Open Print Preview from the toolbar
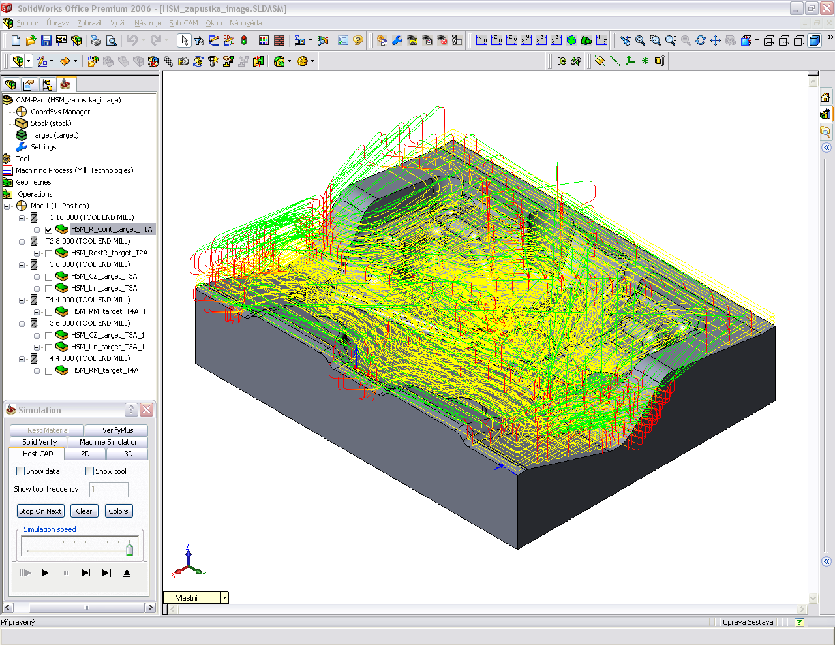The width and height of the screenshot is (835, 645). pos(112,40)
